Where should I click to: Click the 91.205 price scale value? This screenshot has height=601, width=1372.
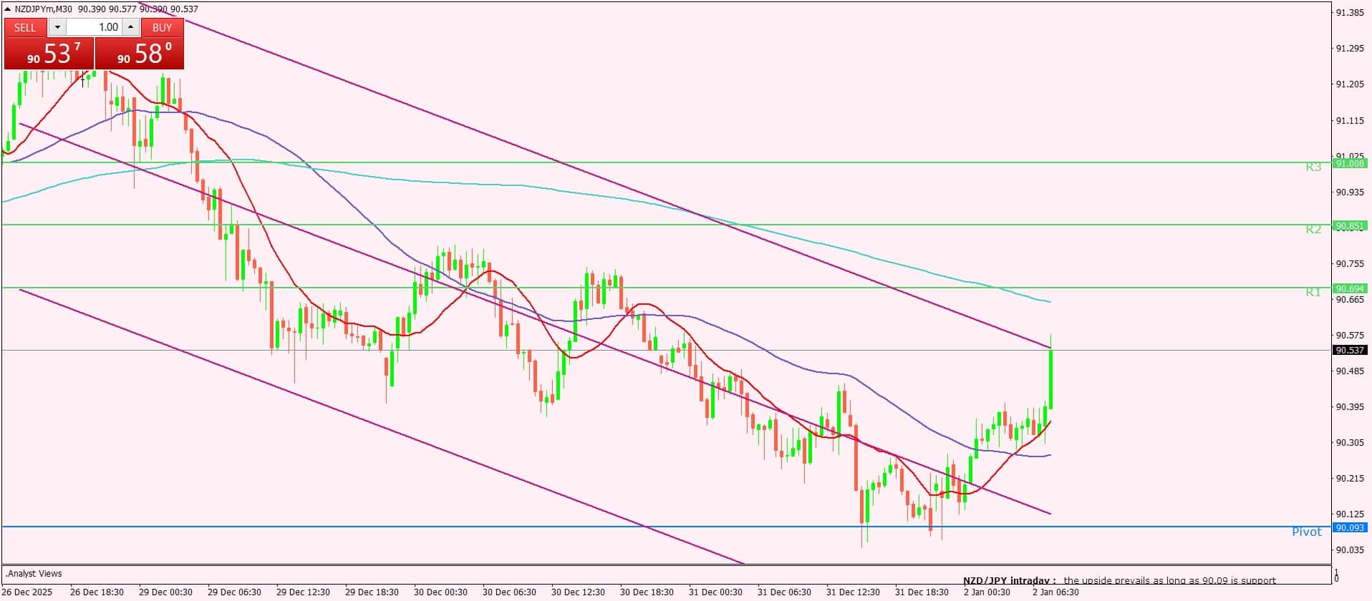coord(1350,84)
